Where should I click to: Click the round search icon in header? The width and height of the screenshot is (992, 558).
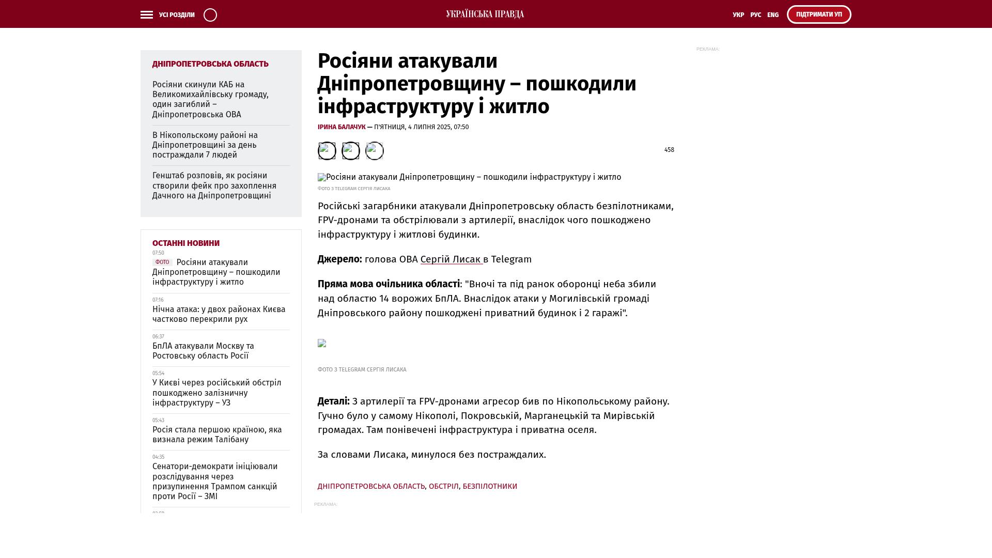210,15
